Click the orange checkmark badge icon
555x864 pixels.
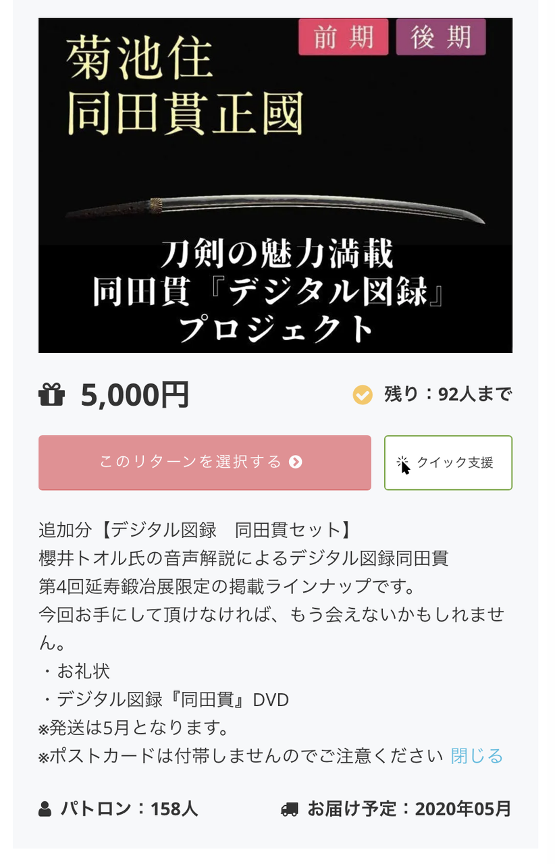(363, 395)
